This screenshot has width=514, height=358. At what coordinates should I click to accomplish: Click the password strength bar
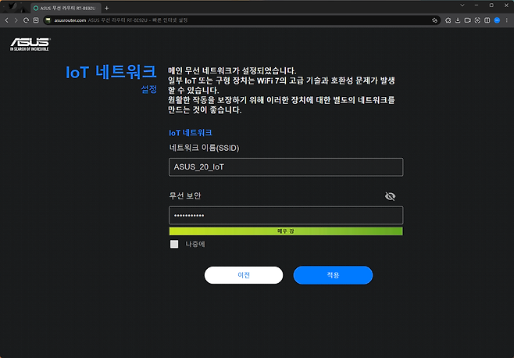[x=285, y=231]
